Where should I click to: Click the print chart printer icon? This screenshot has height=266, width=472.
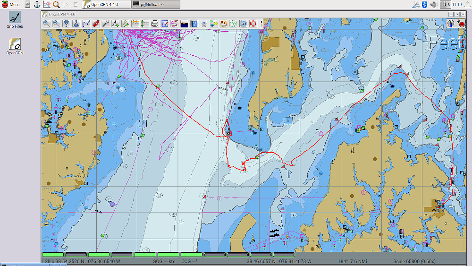pos(155,24)
